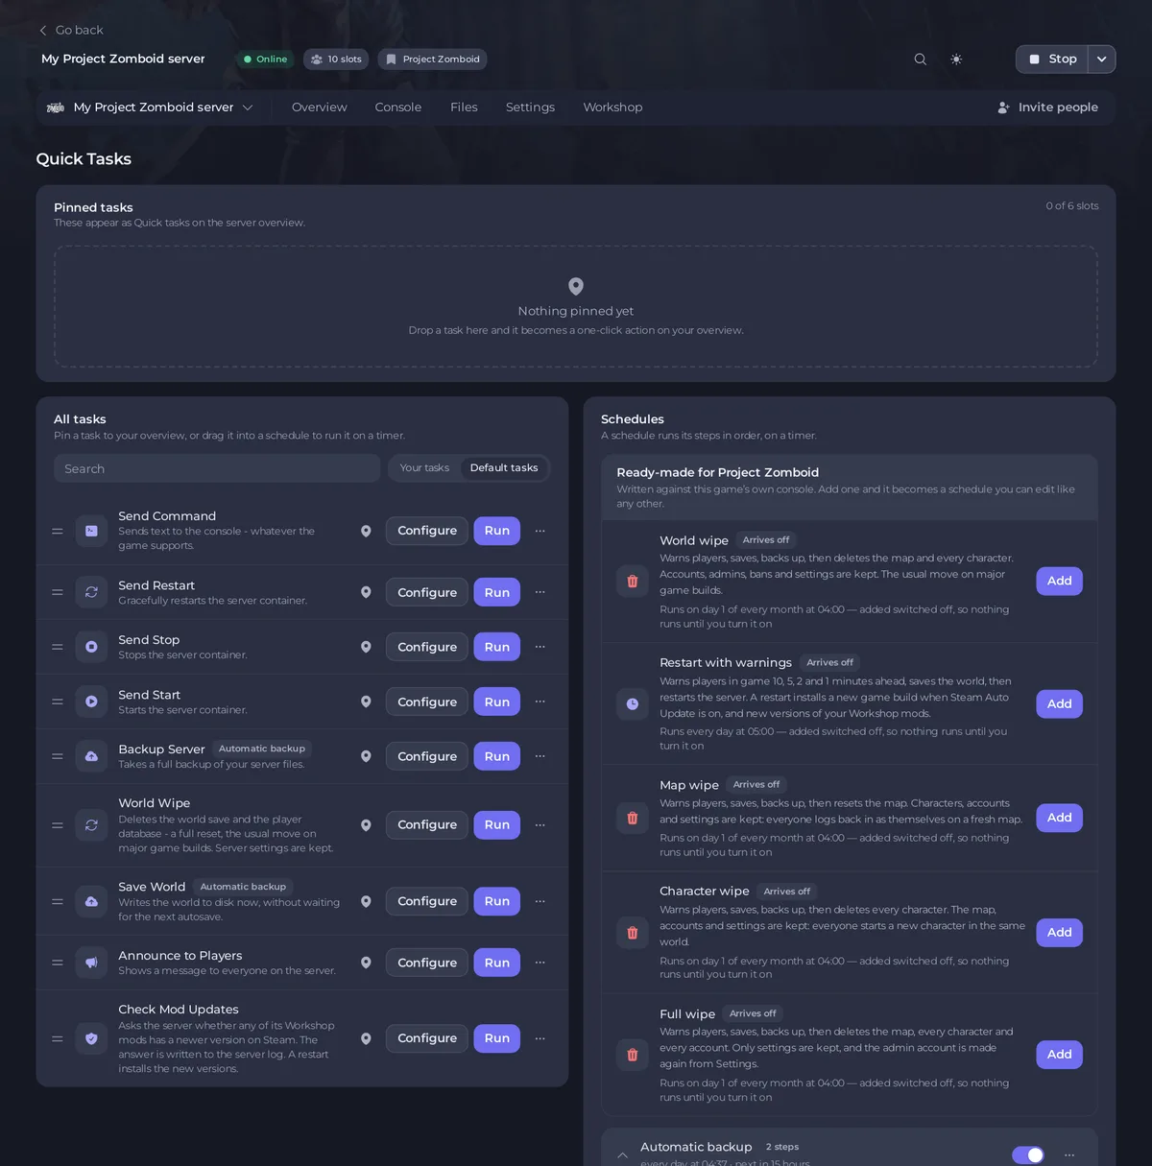
Task: Open more options for Check Mod Updates
Action: [540, 1038]
